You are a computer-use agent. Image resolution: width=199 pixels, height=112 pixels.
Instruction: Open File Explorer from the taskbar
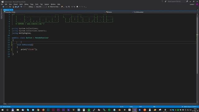click(x=18, y=110)
